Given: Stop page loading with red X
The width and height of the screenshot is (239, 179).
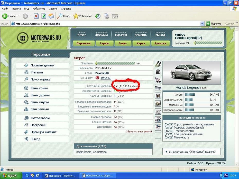Looking at the screenshot, I should [36, 16].
